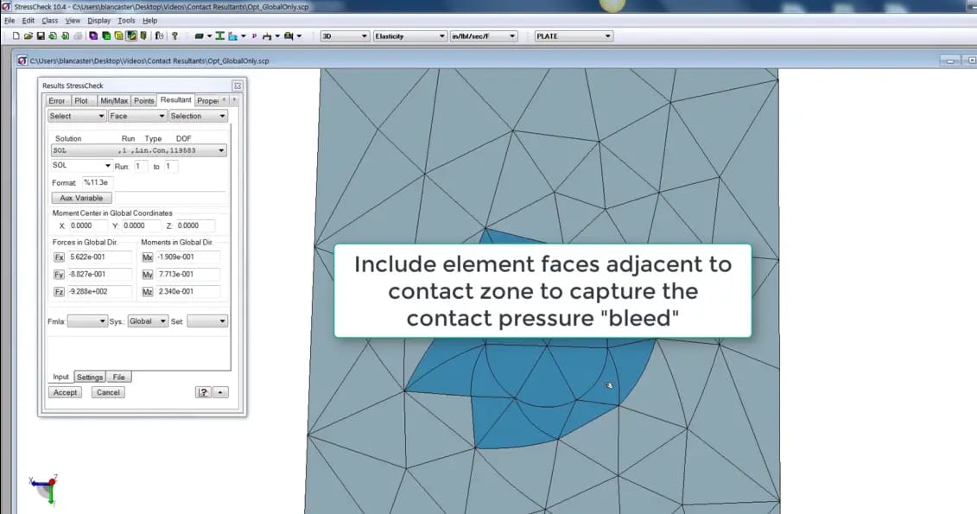Viewport: 977px width, 514px height.
Task: Save the current project
Action: pos(40,35)
